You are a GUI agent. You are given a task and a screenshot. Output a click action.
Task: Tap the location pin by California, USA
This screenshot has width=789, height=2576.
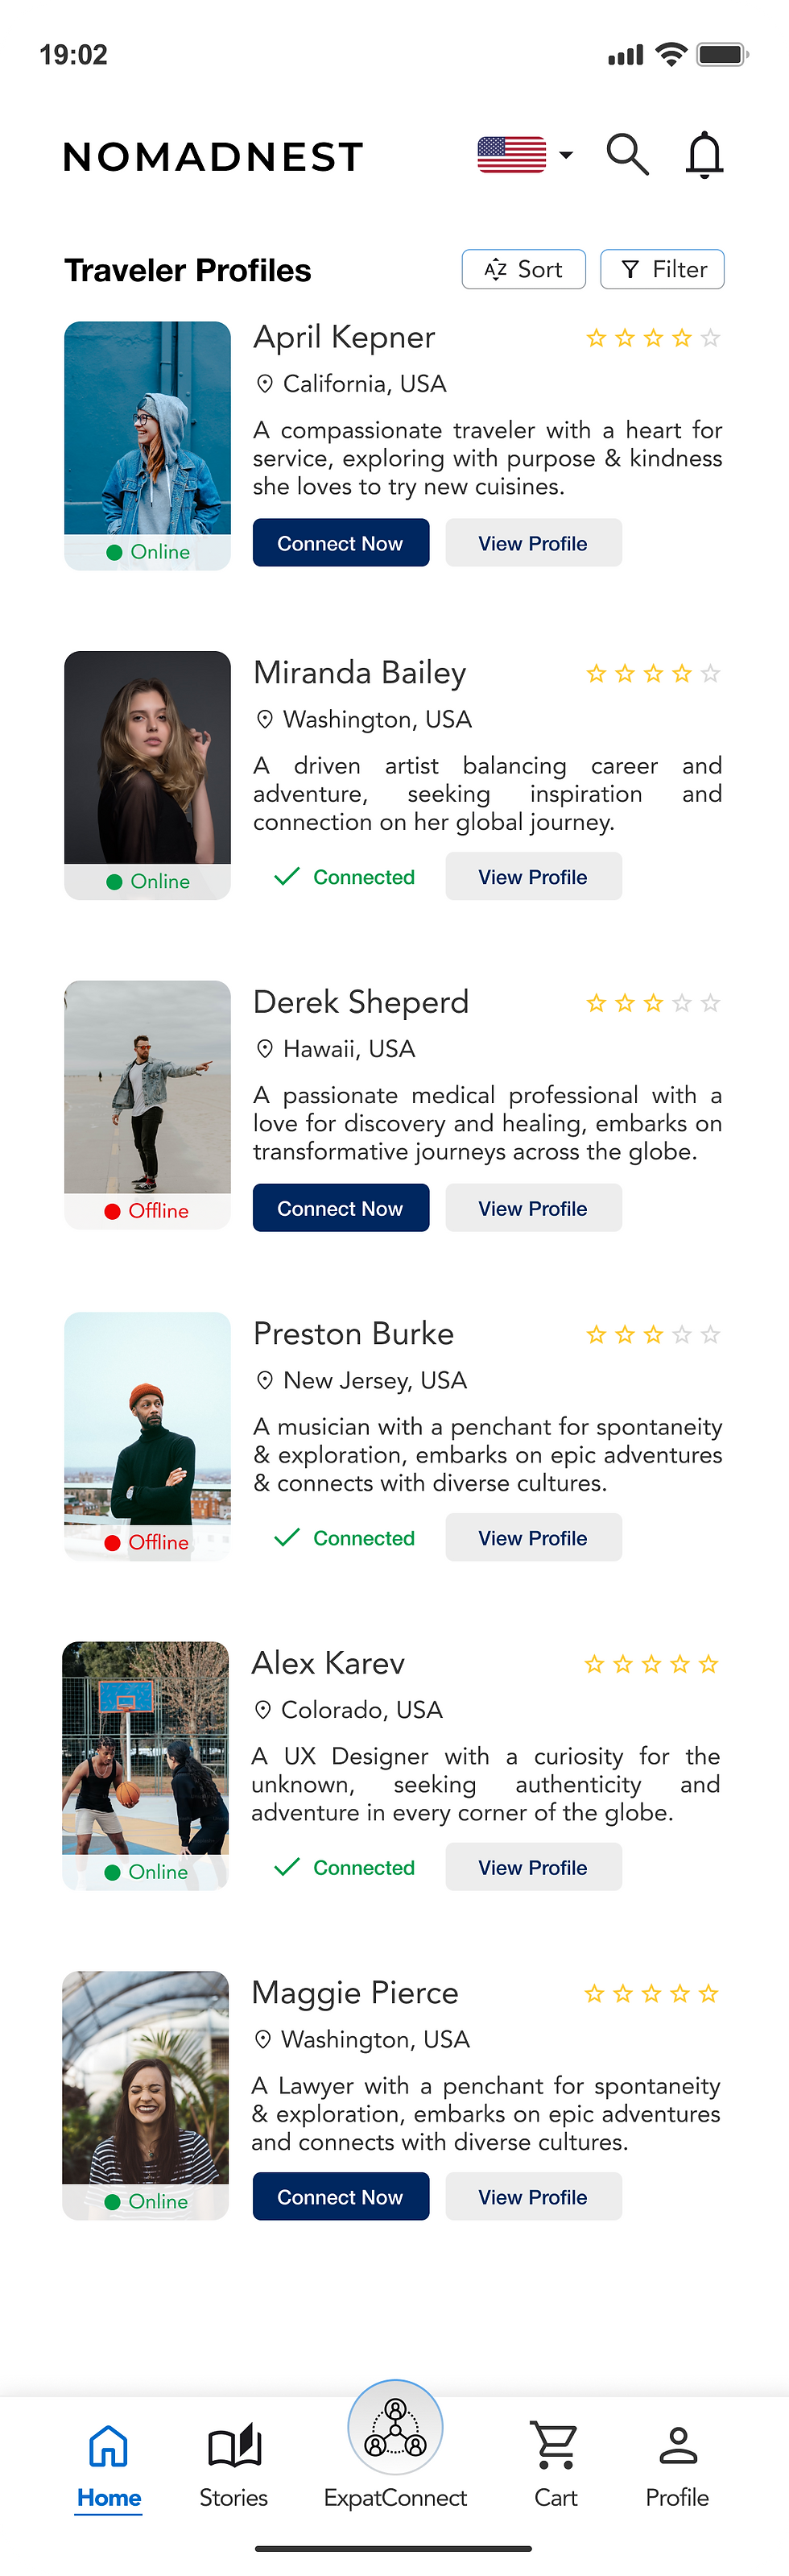coord(265,384)
